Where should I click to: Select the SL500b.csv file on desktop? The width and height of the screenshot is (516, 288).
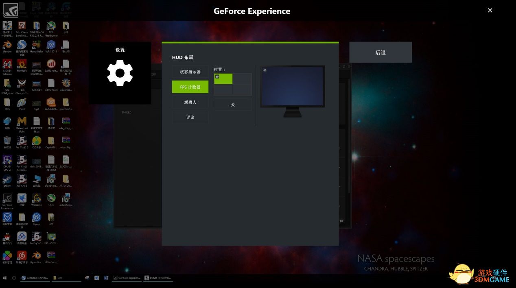[66, 162]
